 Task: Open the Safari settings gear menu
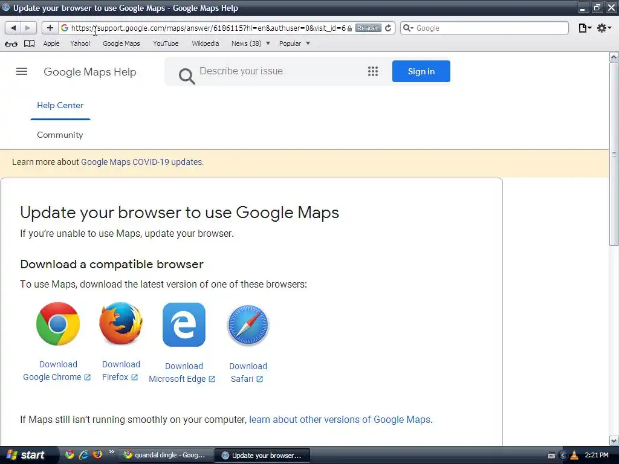(604, 28)
